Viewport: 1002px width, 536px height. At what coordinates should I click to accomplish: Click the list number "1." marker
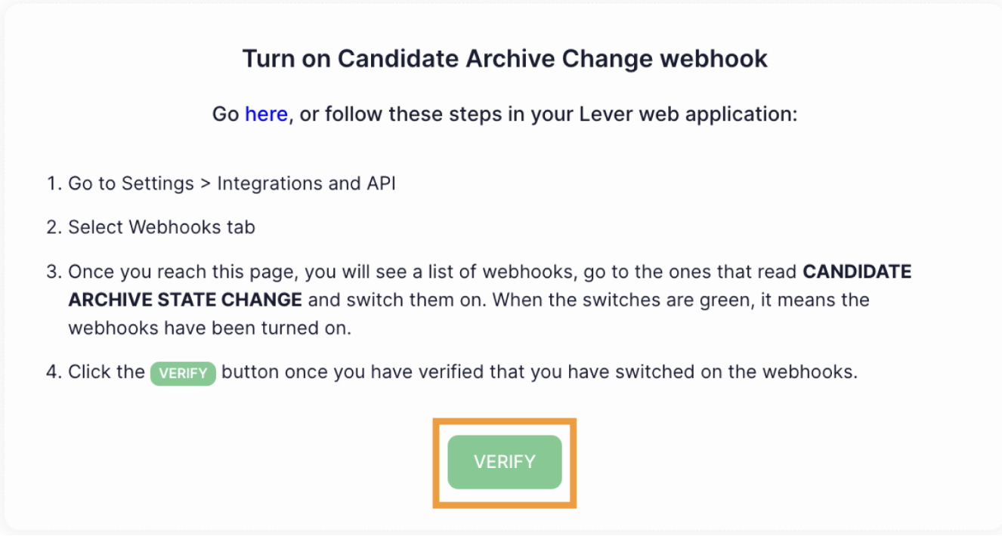(54, 183)
